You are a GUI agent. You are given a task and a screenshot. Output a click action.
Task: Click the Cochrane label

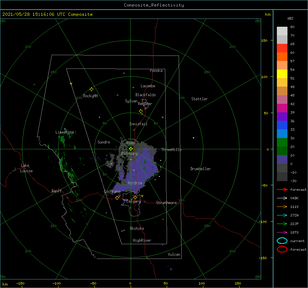point(112,192)
